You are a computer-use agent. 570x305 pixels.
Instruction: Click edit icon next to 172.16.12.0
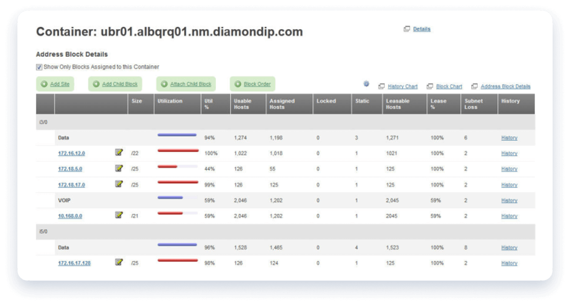tap(119, 152)
